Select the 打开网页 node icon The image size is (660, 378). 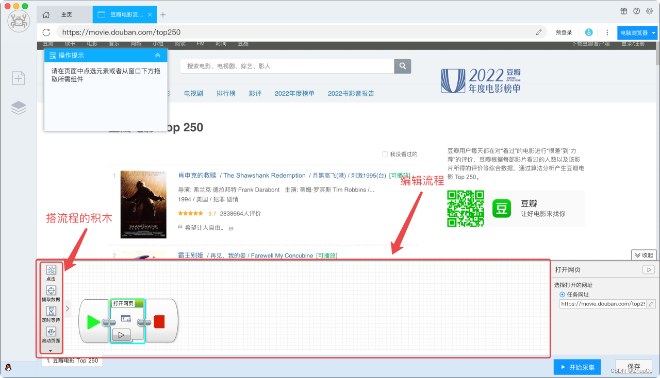126,319
